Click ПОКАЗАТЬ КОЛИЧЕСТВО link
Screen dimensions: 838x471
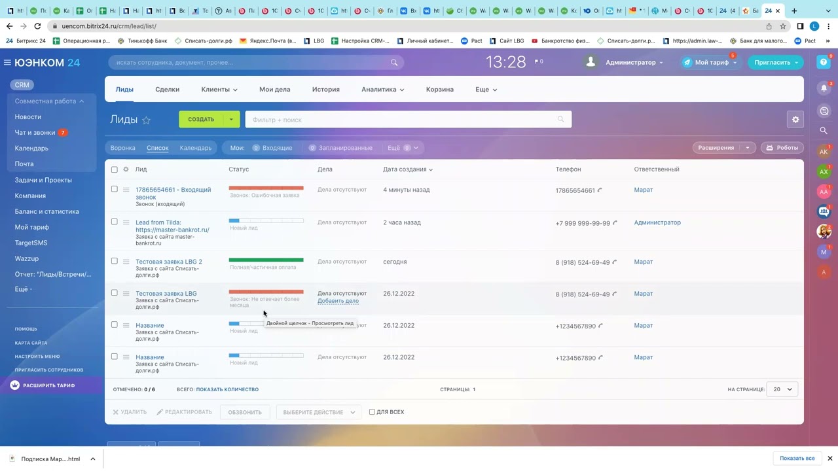(x=227, y=390)
